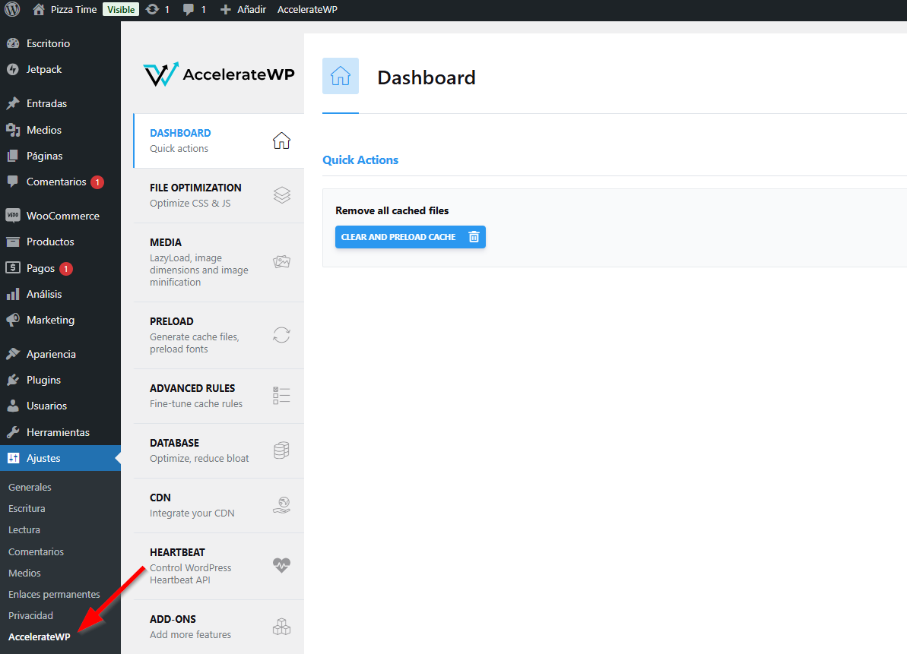Image resolution: width=907 pixels, height=654 pixels.
Task: Click the blue home icon beside Dashboard title
Action: [340, 76]
